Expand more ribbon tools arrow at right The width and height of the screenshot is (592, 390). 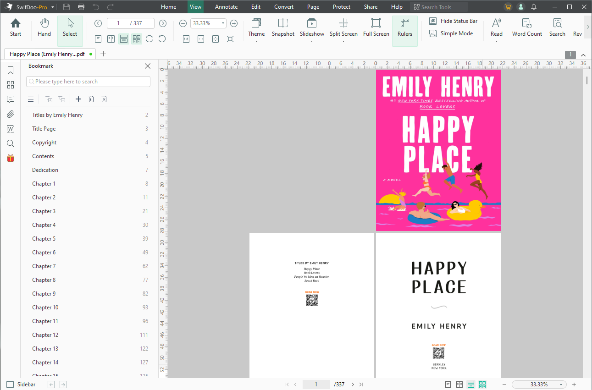(588, 27)
